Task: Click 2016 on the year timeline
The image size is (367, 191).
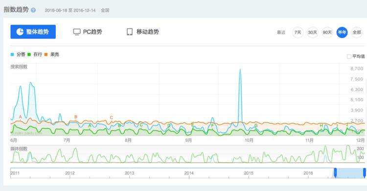Action: point(308,173)
